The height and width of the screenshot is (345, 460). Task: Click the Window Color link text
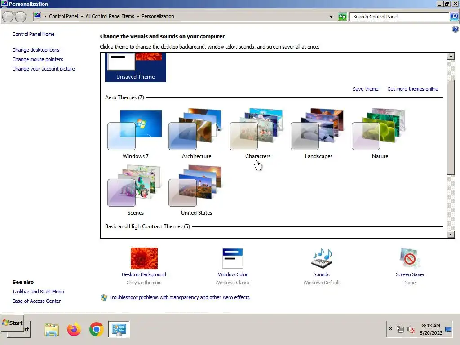(233, 274)
